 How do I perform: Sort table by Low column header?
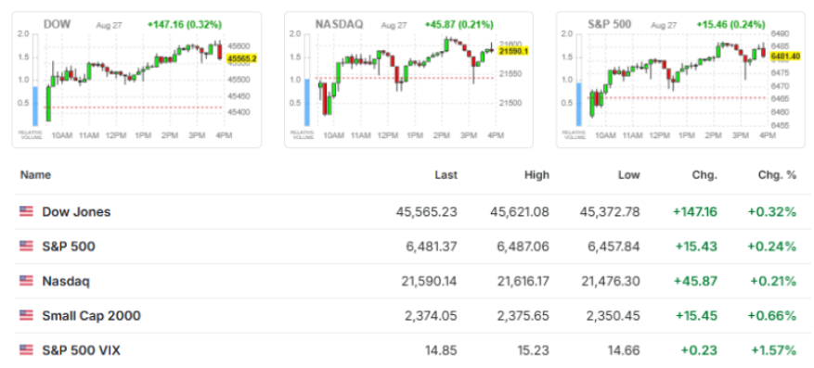[x=628, y=175]
